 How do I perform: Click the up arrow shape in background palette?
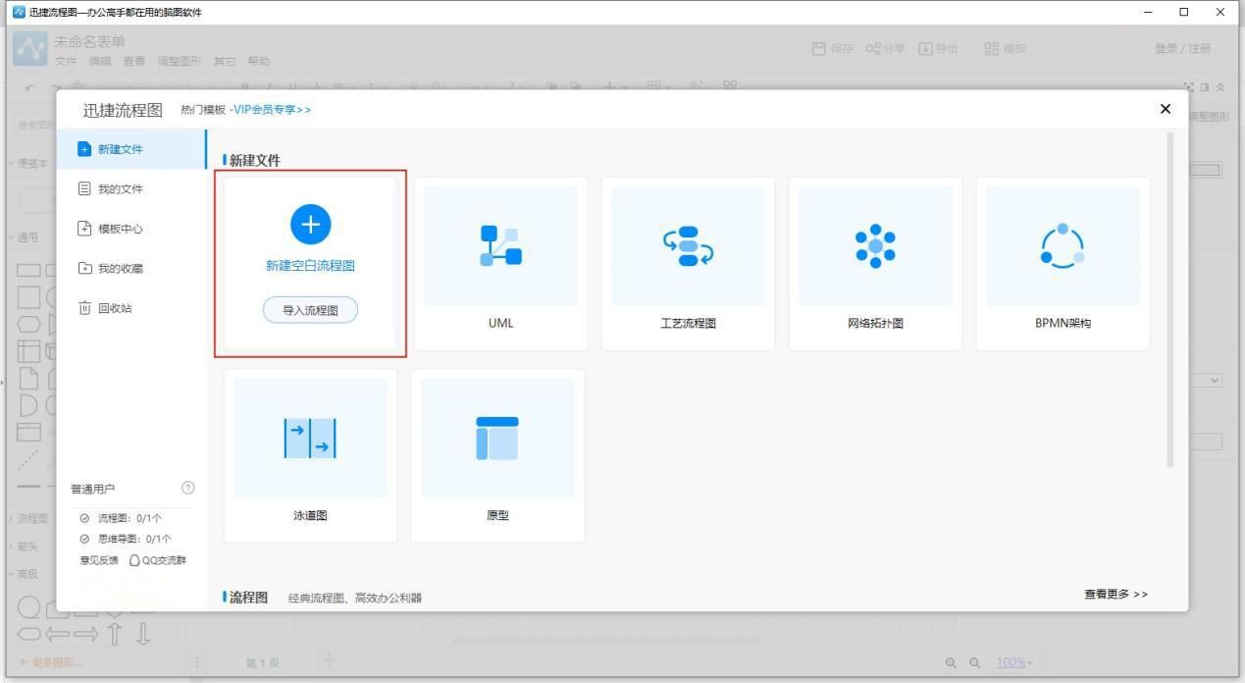click(115, 635)
